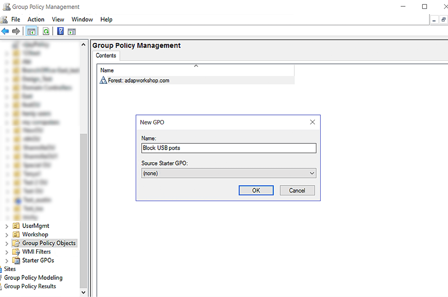Expand the Starter GPOs node
Image resolution: width=448 pixels, height=297 pixels.
pyautogui.click(x=7, y=261)
